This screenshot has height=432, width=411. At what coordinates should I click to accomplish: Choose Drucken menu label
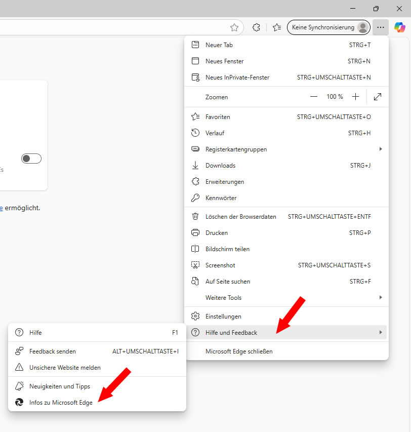click(216, 233)
